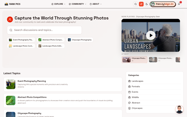Click the orange sparkle icon button
This screenshot has width=187, height=117.
pyautogui.click(x=141, y=4)
